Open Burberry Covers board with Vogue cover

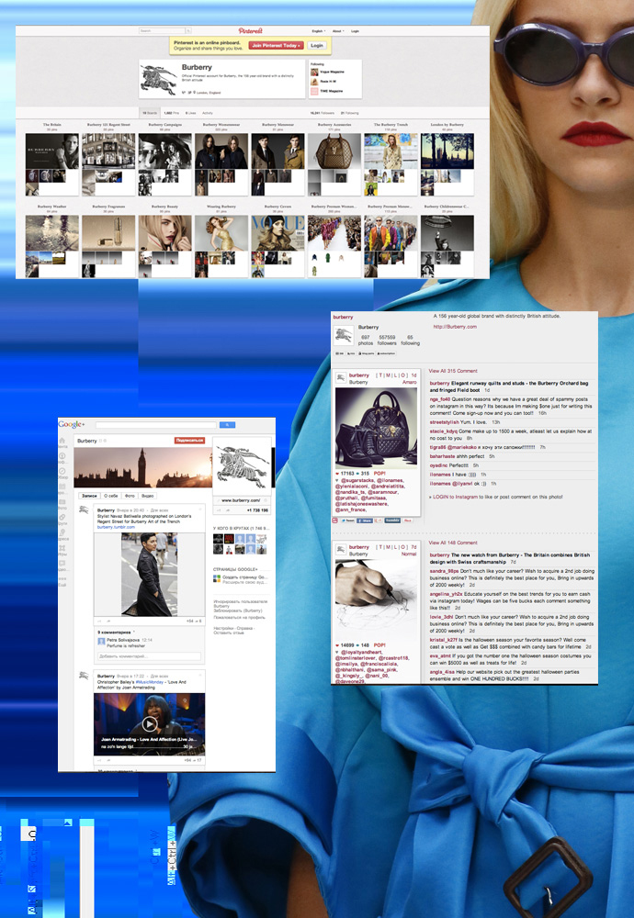click(x=277, y=233)
